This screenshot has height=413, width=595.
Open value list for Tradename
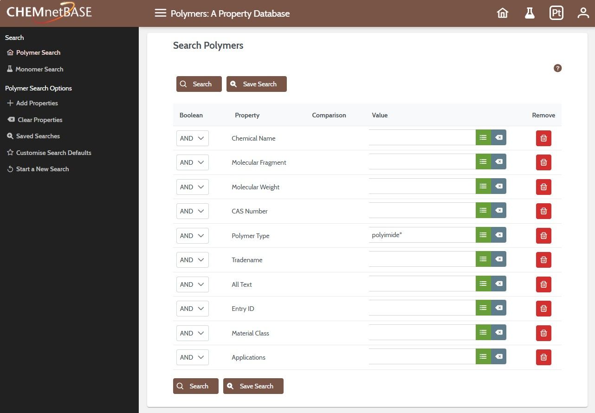(483, 259)
